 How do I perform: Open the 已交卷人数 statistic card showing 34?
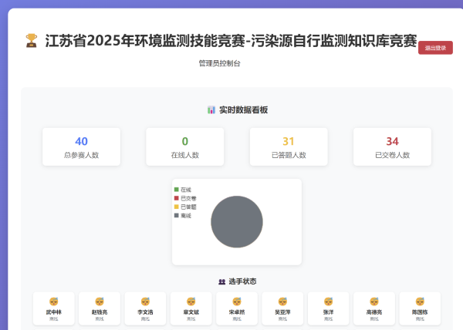click(392, 146)
